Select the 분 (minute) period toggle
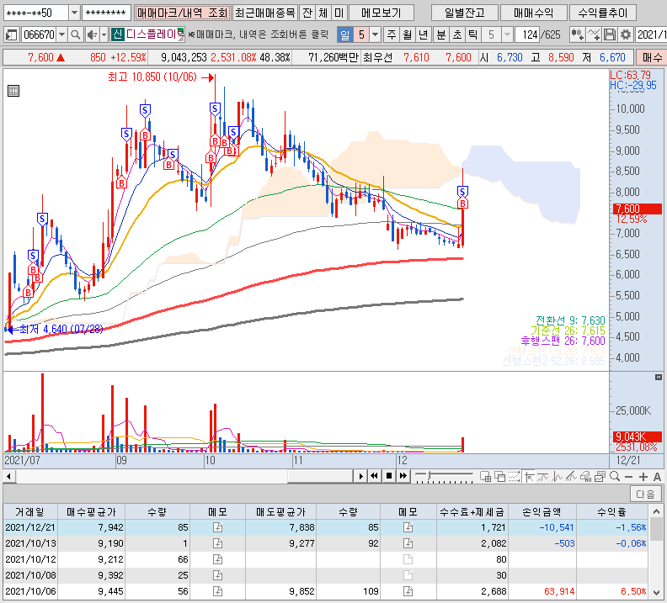667x603 pixels. pyautogui.click(x=441, y=34)
